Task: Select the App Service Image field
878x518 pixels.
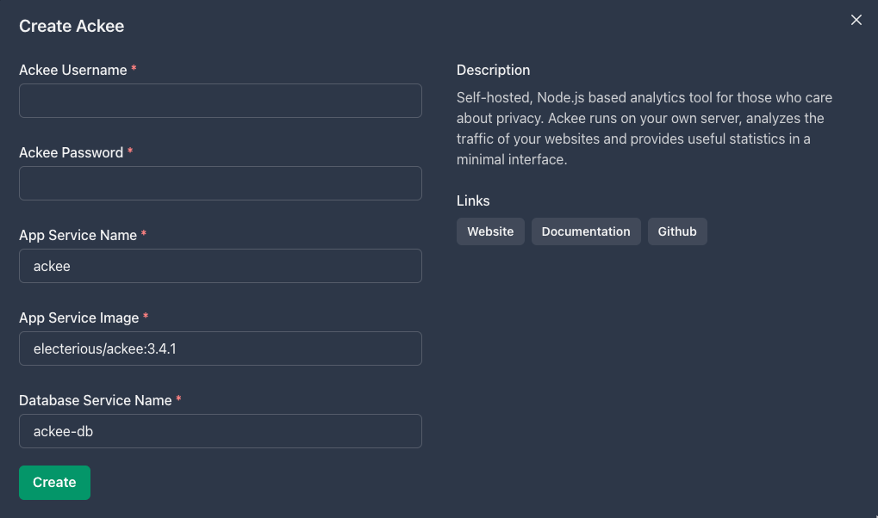Action: 220,348
